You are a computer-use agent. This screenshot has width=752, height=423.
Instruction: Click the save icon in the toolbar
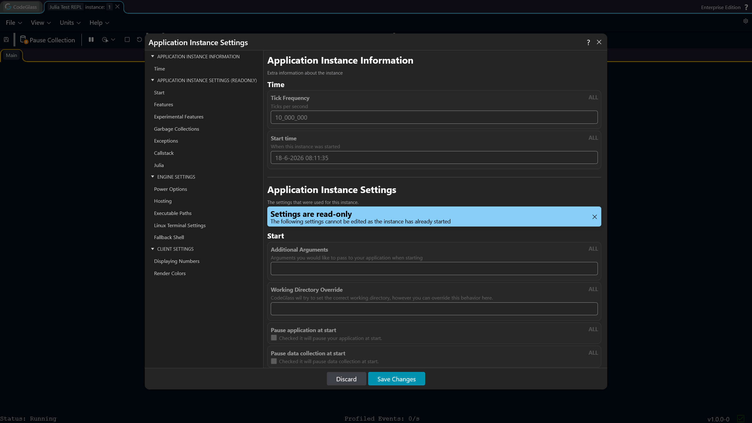[6, 40]
